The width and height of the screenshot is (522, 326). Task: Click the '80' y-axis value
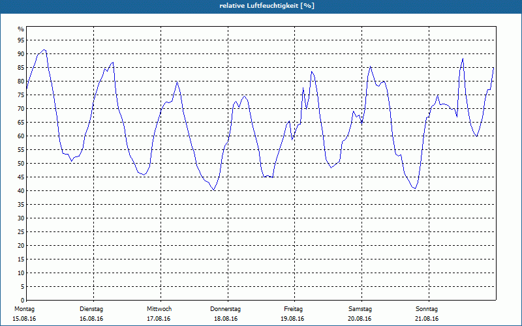[x=21, y=81]
